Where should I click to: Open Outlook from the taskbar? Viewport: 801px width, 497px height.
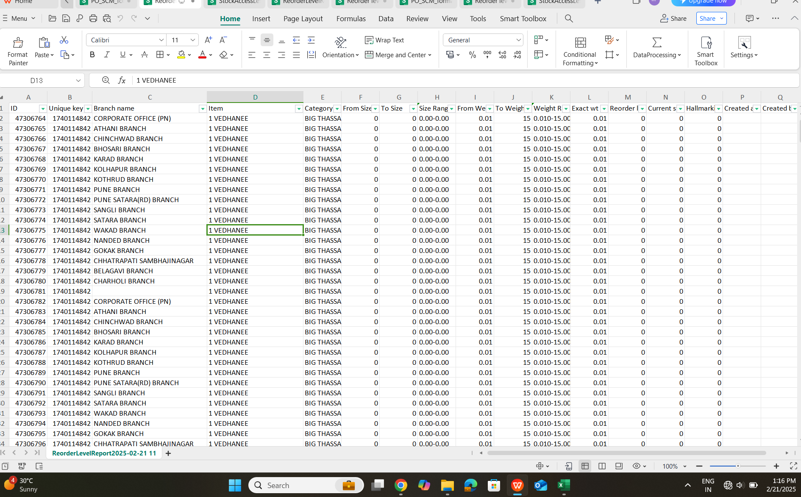(x=540, y=485)
